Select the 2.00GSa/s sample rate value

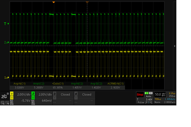point(170,102)
